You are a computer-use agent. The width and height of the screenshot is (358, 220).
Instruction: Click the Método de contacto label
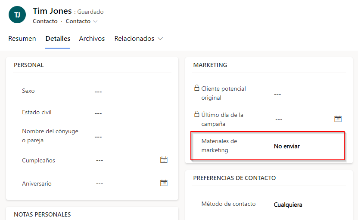tap(229, 204)
